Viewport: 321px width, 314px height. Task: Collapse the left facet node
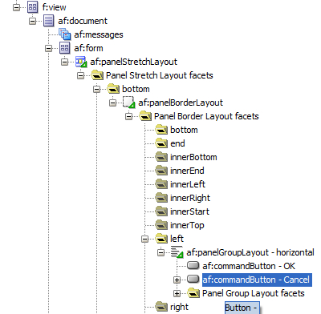[x=144, y=239]
